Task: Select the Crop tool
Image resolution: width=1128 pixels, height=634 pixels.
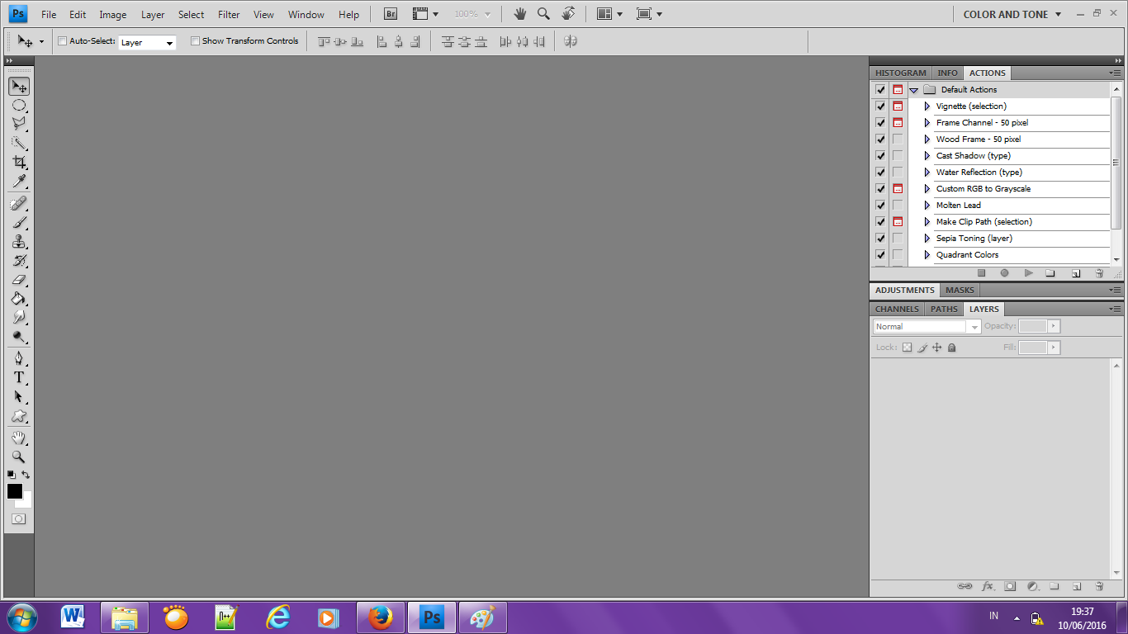Action: coord(19,162)
